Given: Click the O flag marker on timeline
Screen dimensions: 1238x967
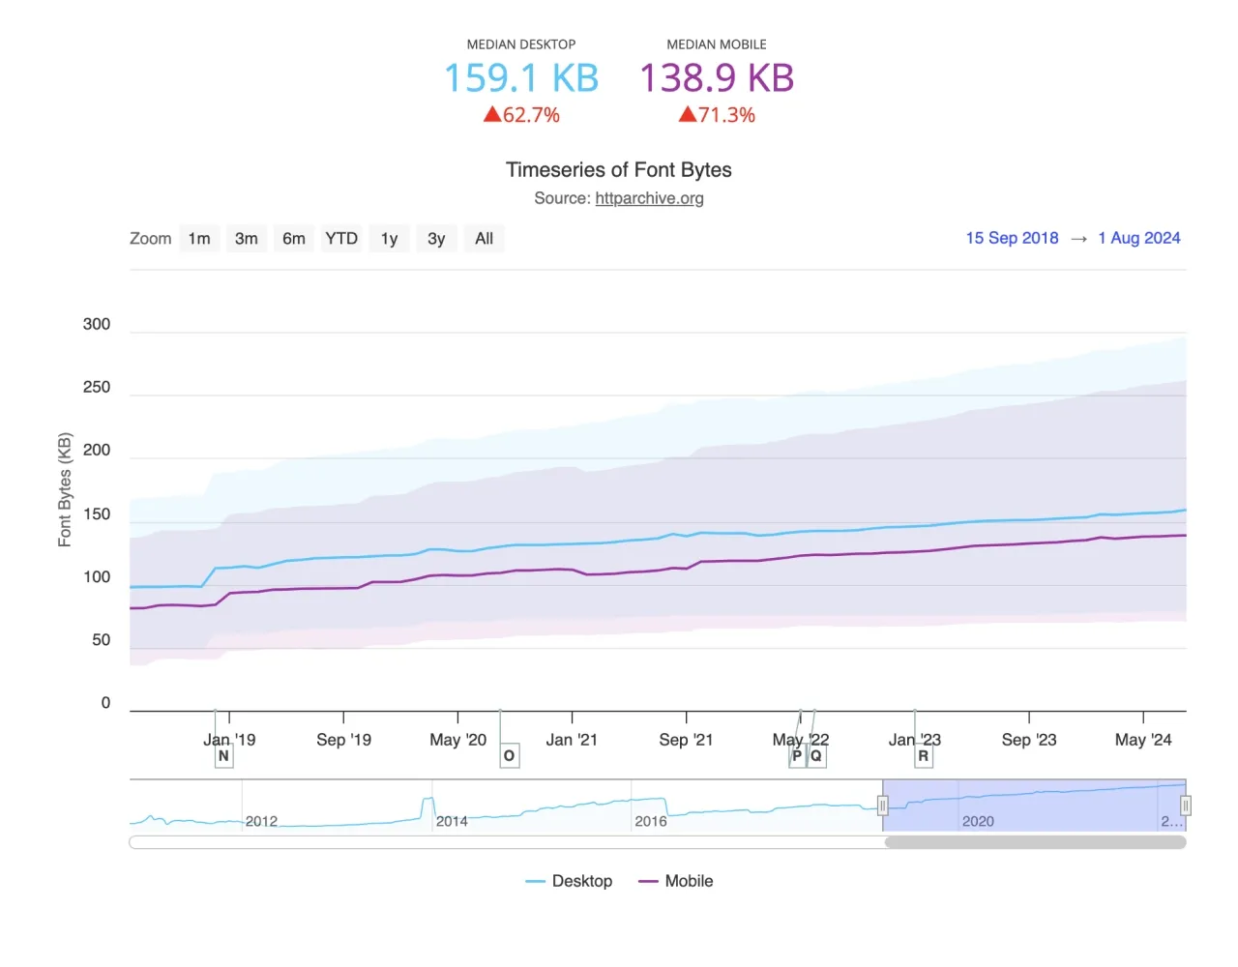Looking at the screenshot, I should click(x=509, y=756).
